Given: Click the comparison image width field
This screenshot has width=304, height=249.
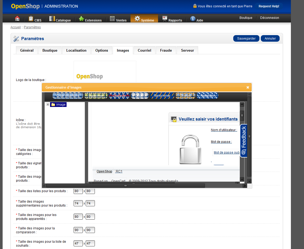Looking at the screenshot, I should point(78,230).
